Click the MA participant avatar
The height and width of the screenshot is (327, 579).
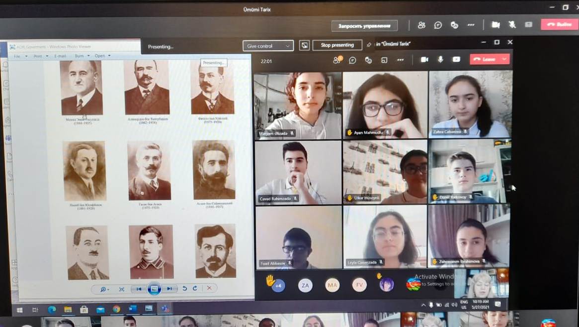click(332, 285)
